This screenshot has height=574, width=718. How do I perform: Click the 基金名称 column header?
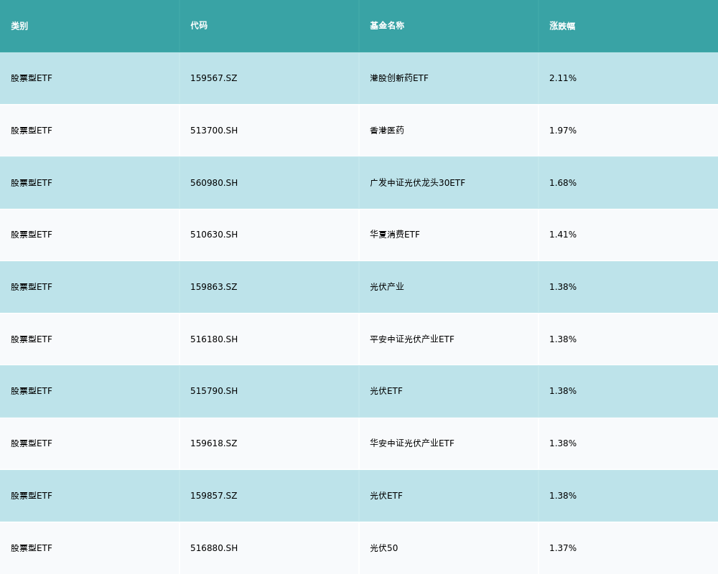pyautogui.click(x=387, y=26)
